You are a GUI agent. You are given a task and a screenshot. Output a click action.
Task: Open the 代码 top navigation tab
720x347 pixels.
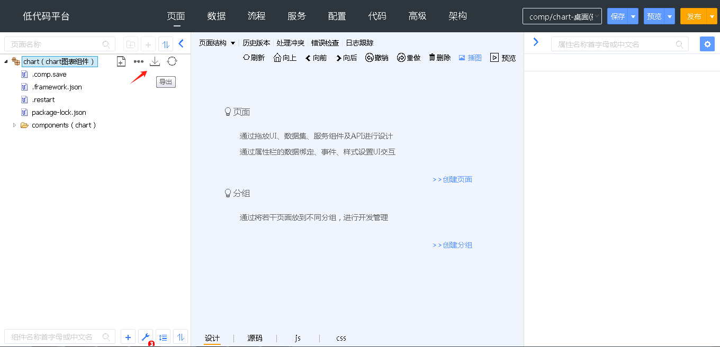(377, 16)
